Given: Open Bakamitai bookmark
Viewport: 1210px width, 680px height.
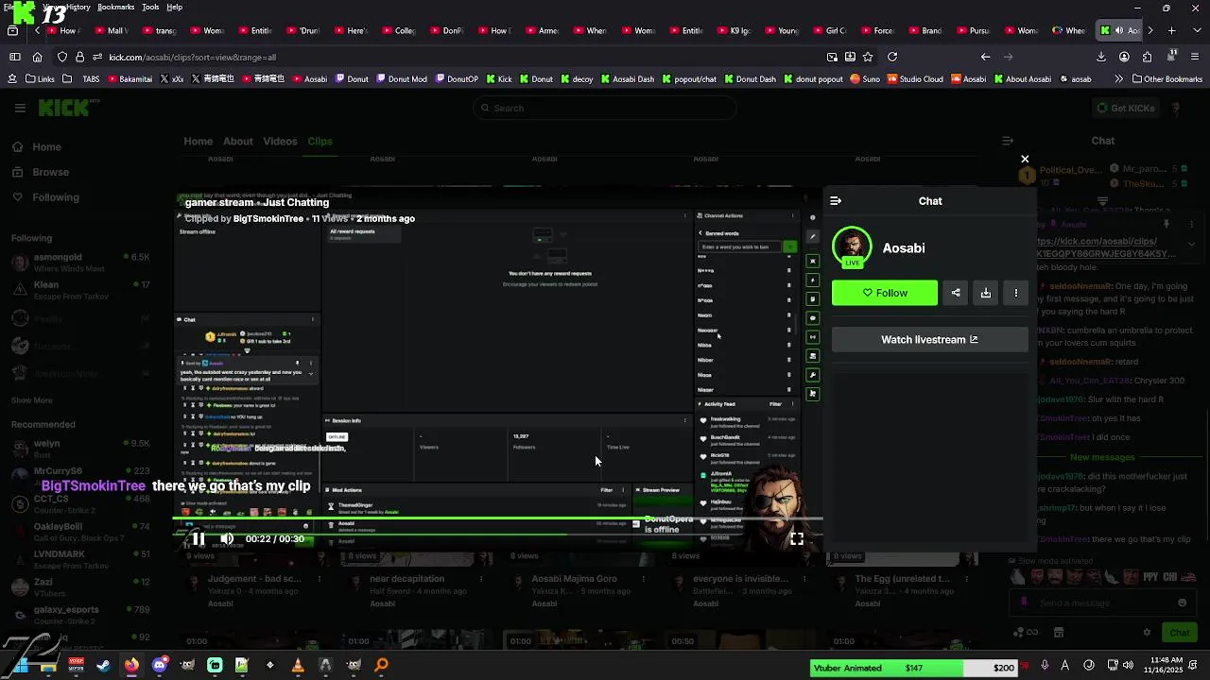Looking at the screenshot, I should (x=129, y=79).
